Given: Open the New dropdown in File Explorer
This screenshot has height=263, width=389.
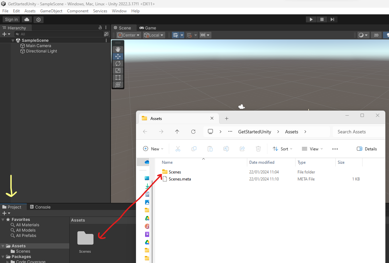Looking at the screenshot, I should pyautogui.click(x=153, y=149).
